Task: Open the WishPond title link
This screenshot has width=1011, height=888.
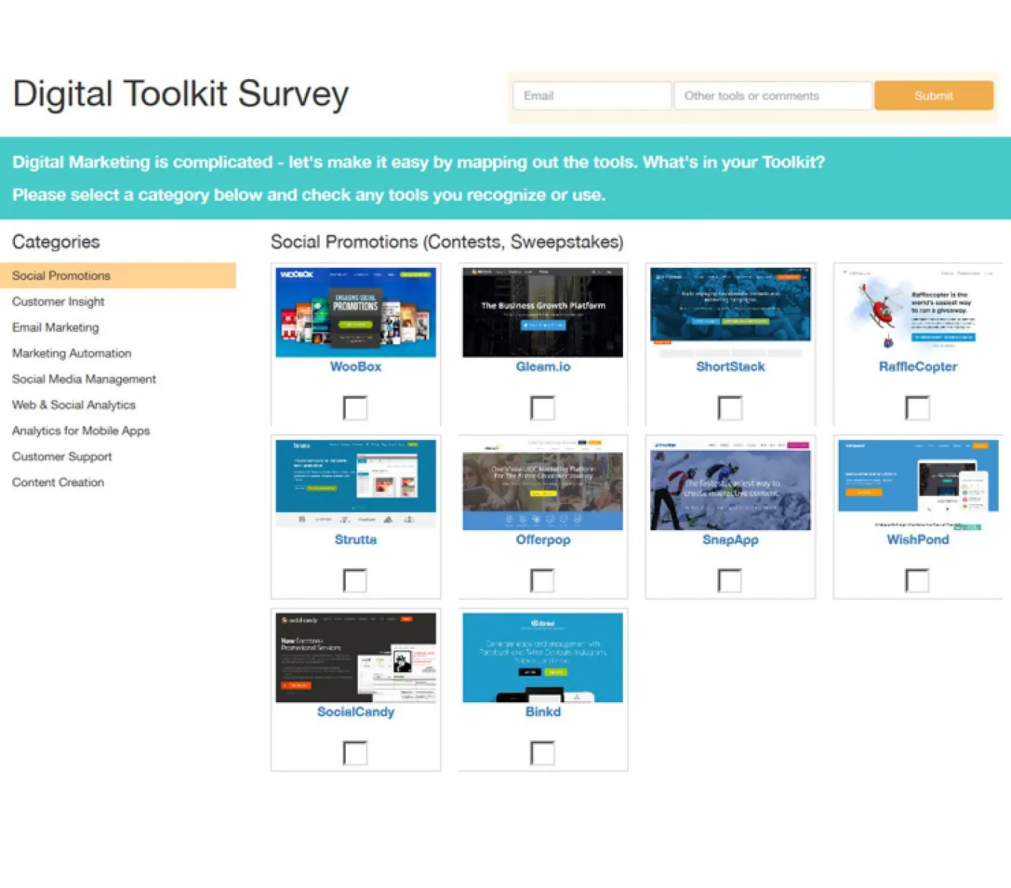Action: (917, 539)
